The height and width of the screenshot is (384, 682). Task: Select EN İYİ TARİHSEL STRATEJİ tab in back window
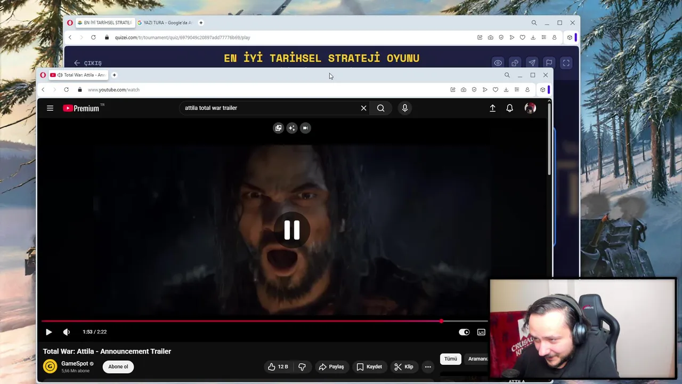104,23
